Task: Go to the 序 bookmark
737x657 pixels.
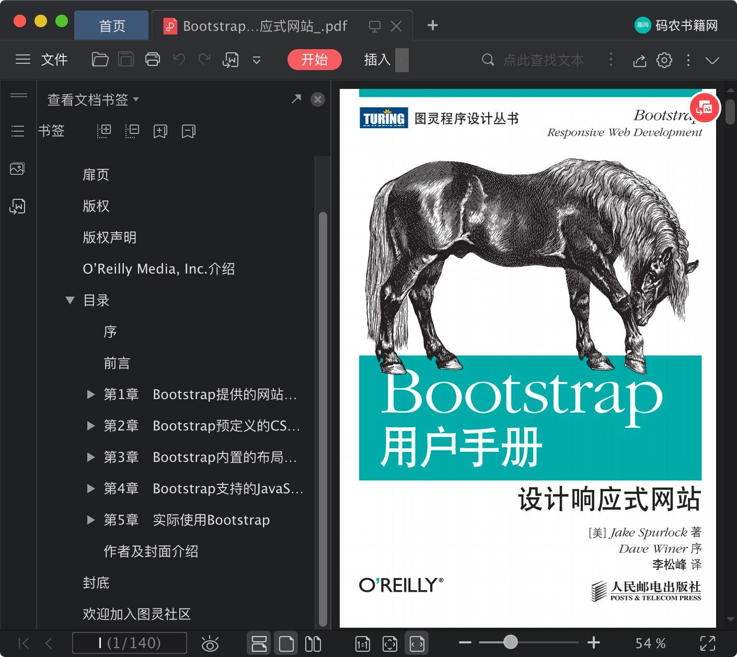Action: (x=110, y=332)
